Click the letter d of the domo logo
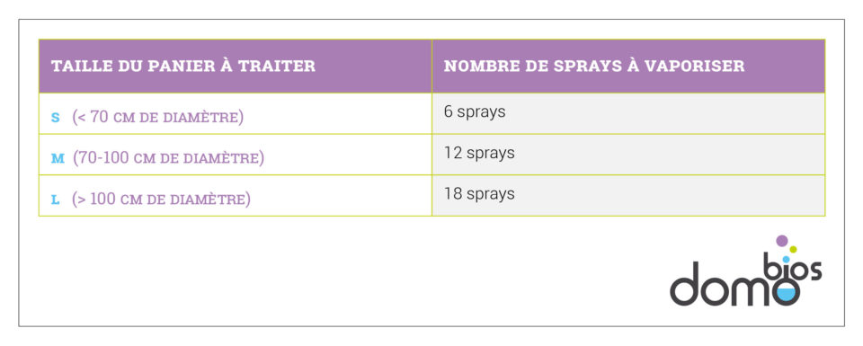863x346 pixels. 685,284
